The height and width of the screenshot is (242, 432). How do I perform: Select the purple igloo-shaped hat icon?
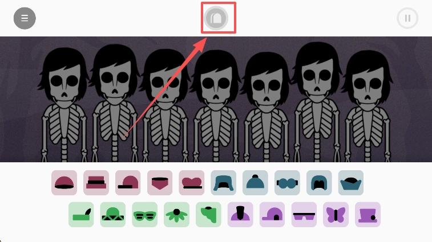[272, 215]
